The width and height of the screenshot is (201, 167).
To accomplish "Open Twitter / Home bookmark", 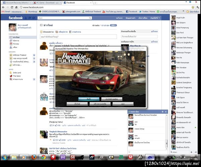I will click(x=147, y=11).
